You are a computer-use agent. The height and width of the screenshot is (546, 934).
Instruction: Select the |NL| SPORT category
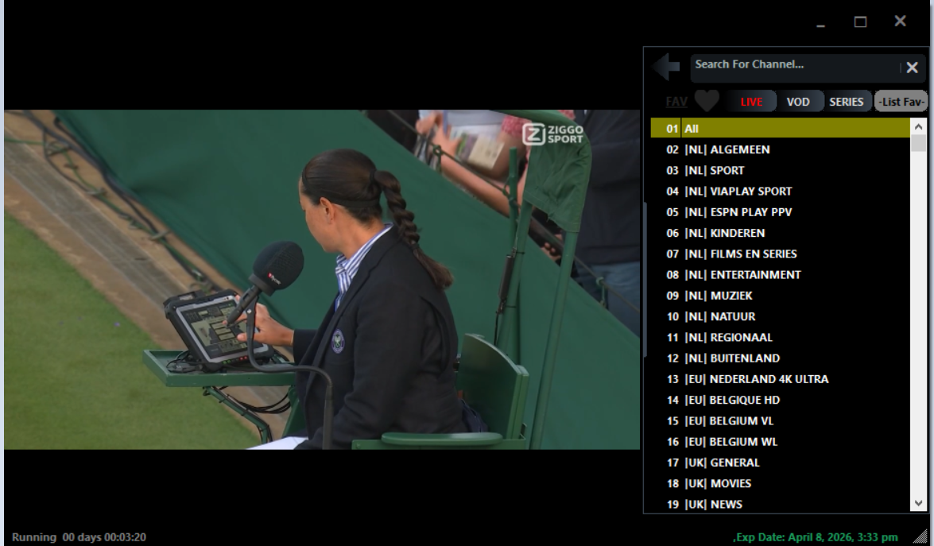coord(781,170)
